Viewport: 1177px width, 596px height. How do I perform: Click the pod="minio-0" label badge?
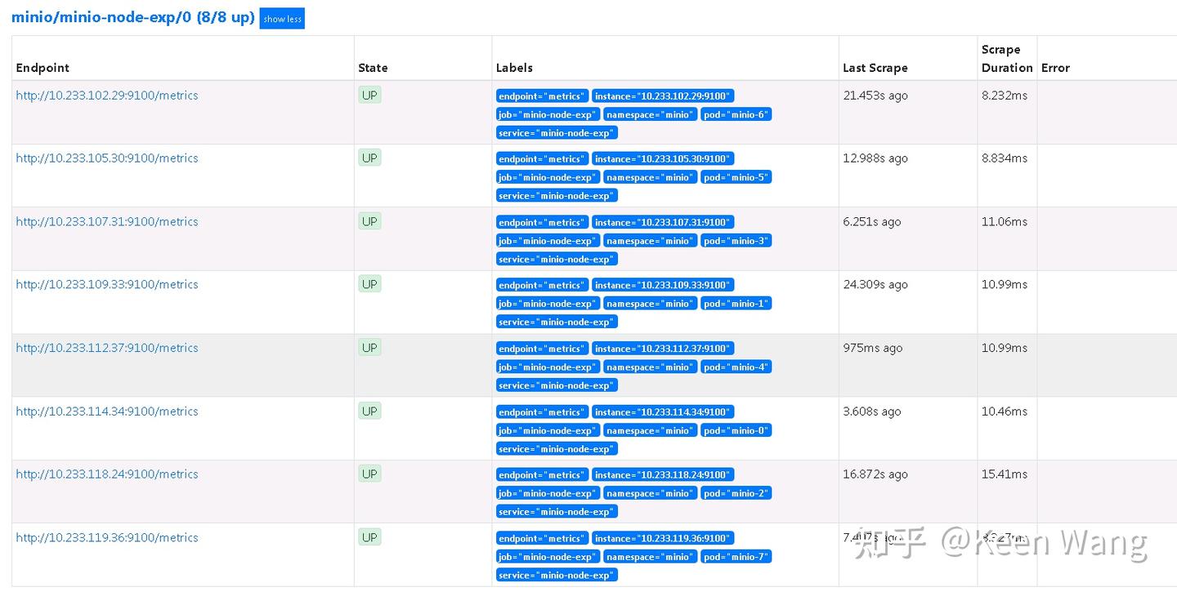736,430
